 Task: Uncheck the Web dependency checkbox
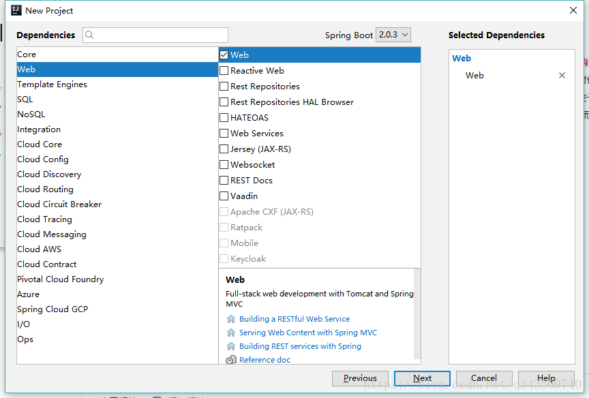(x=224, y=55)
